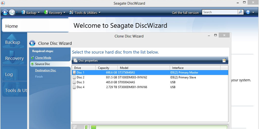Image resolution: width=259 pixels, height=129 pixels.
Task: Sort by the Model column header
Action: (144, 68)
